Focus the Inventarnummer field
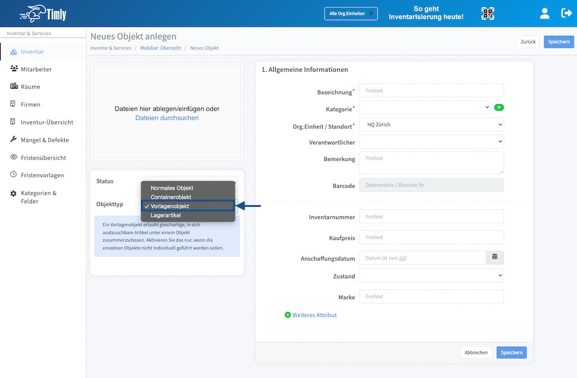 pos(431,217)
